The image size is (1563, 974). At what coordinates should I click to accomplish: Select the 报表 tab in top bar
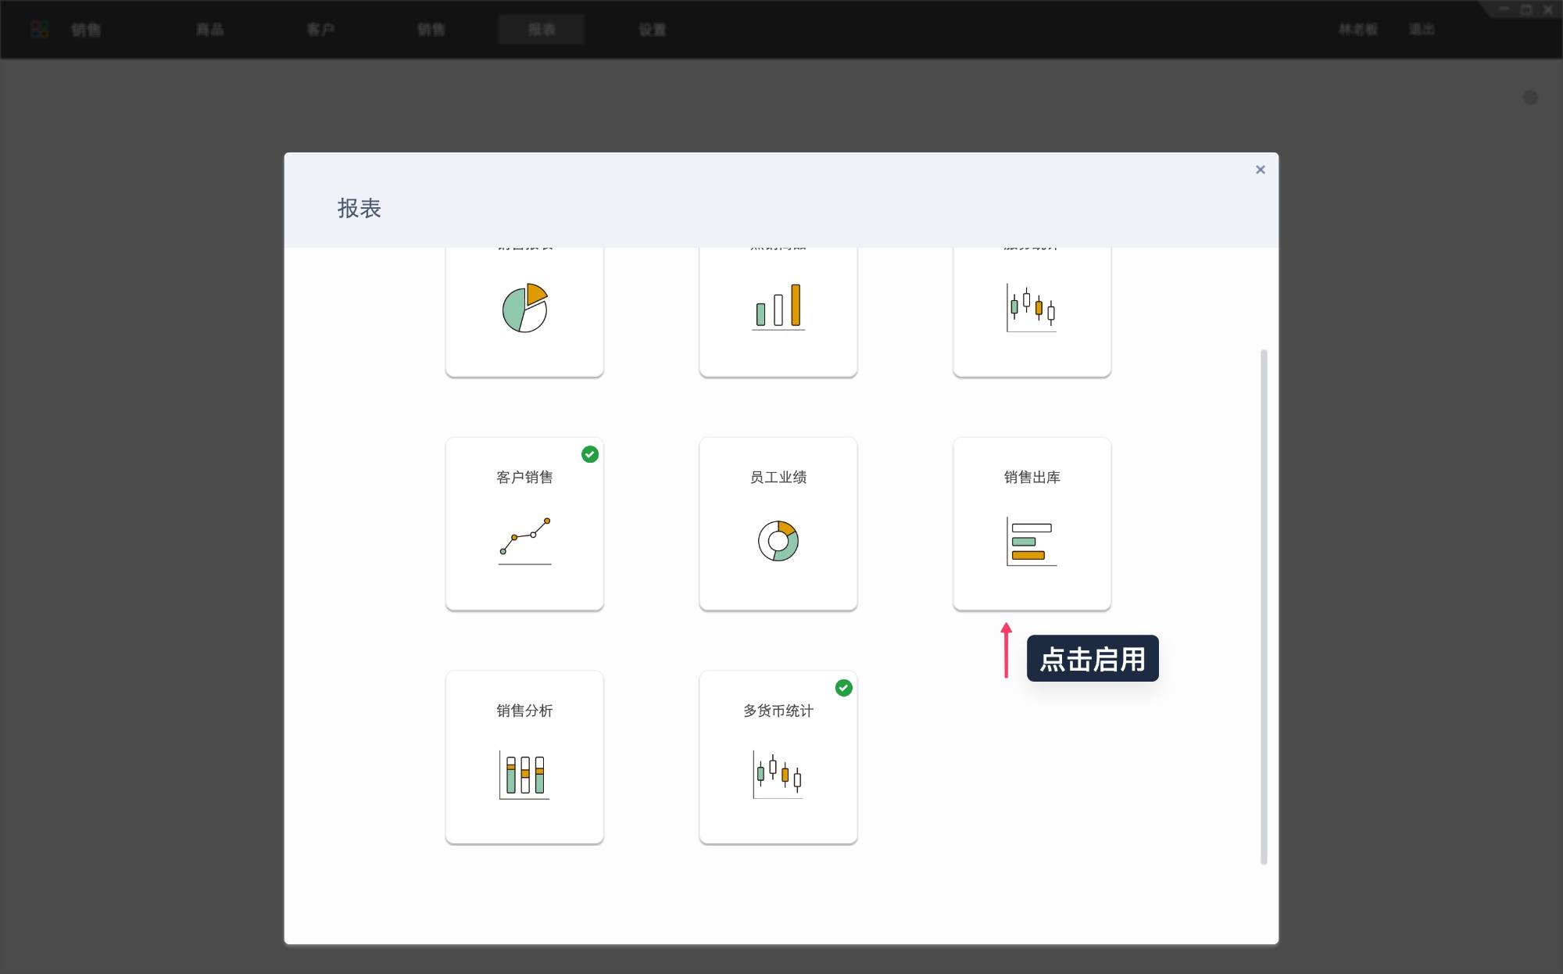coord(542,30)
